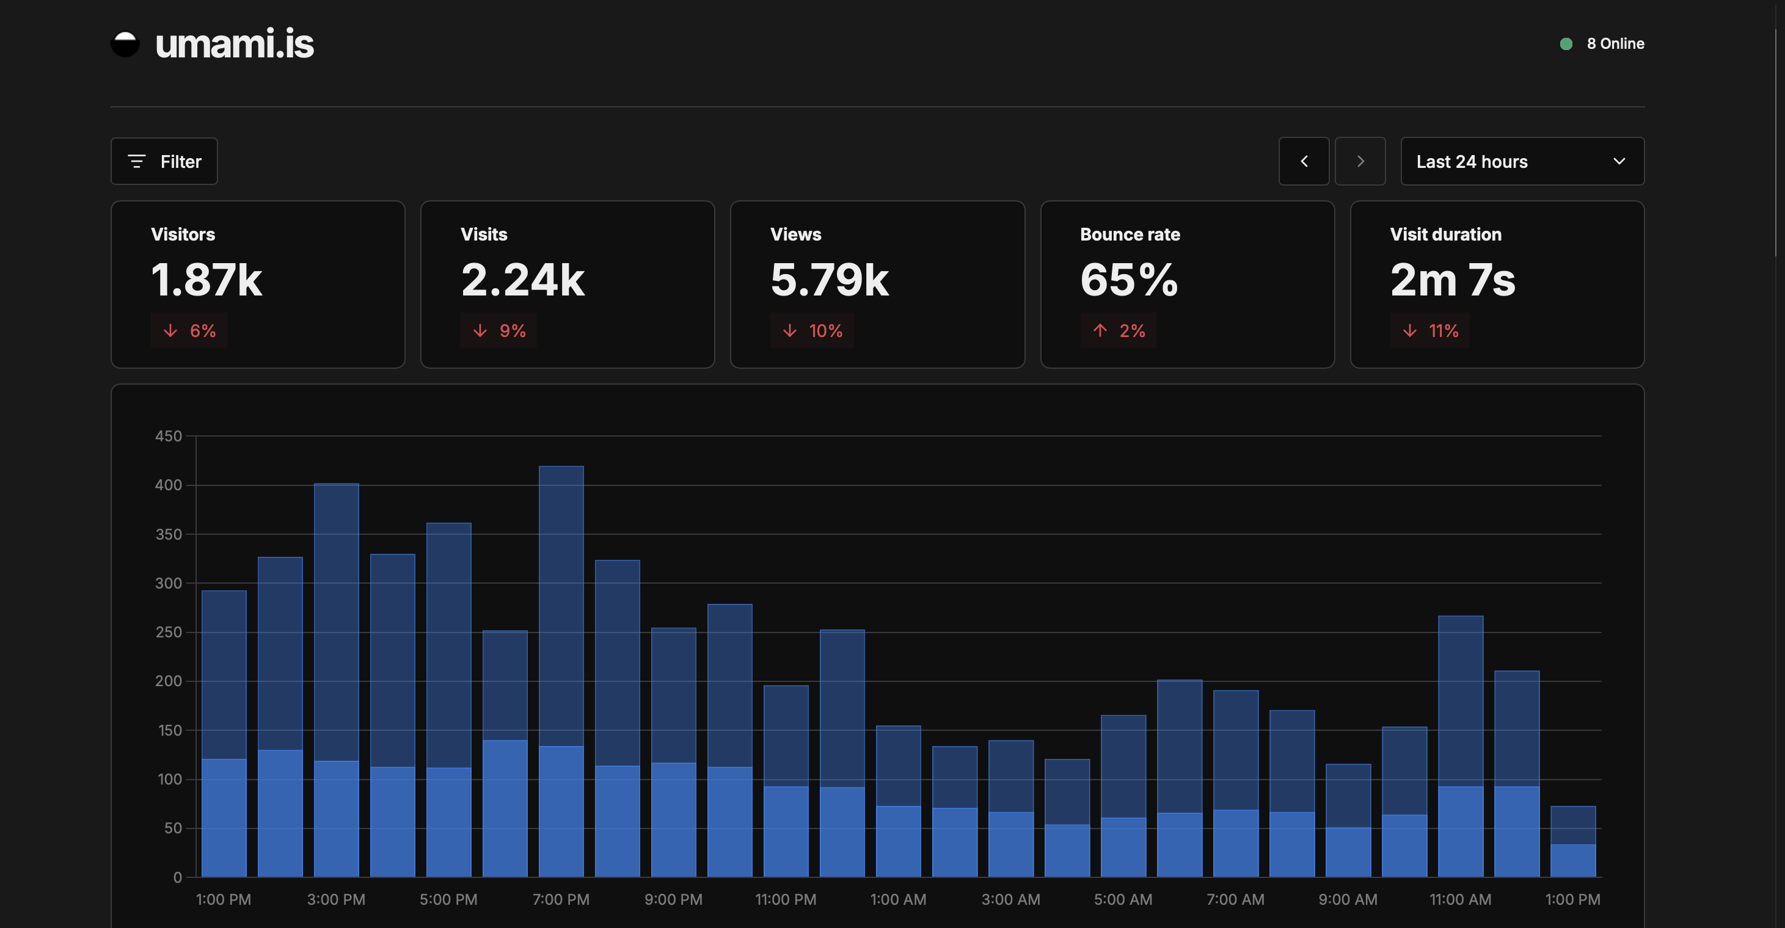This screenshot has width=1785, height=928.
Task: Select the Visitors metric card
Action: click(x=258, y=284)
